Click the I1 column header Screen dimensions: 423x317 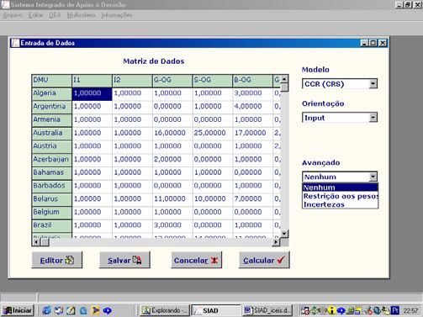[x=92, y=81]
